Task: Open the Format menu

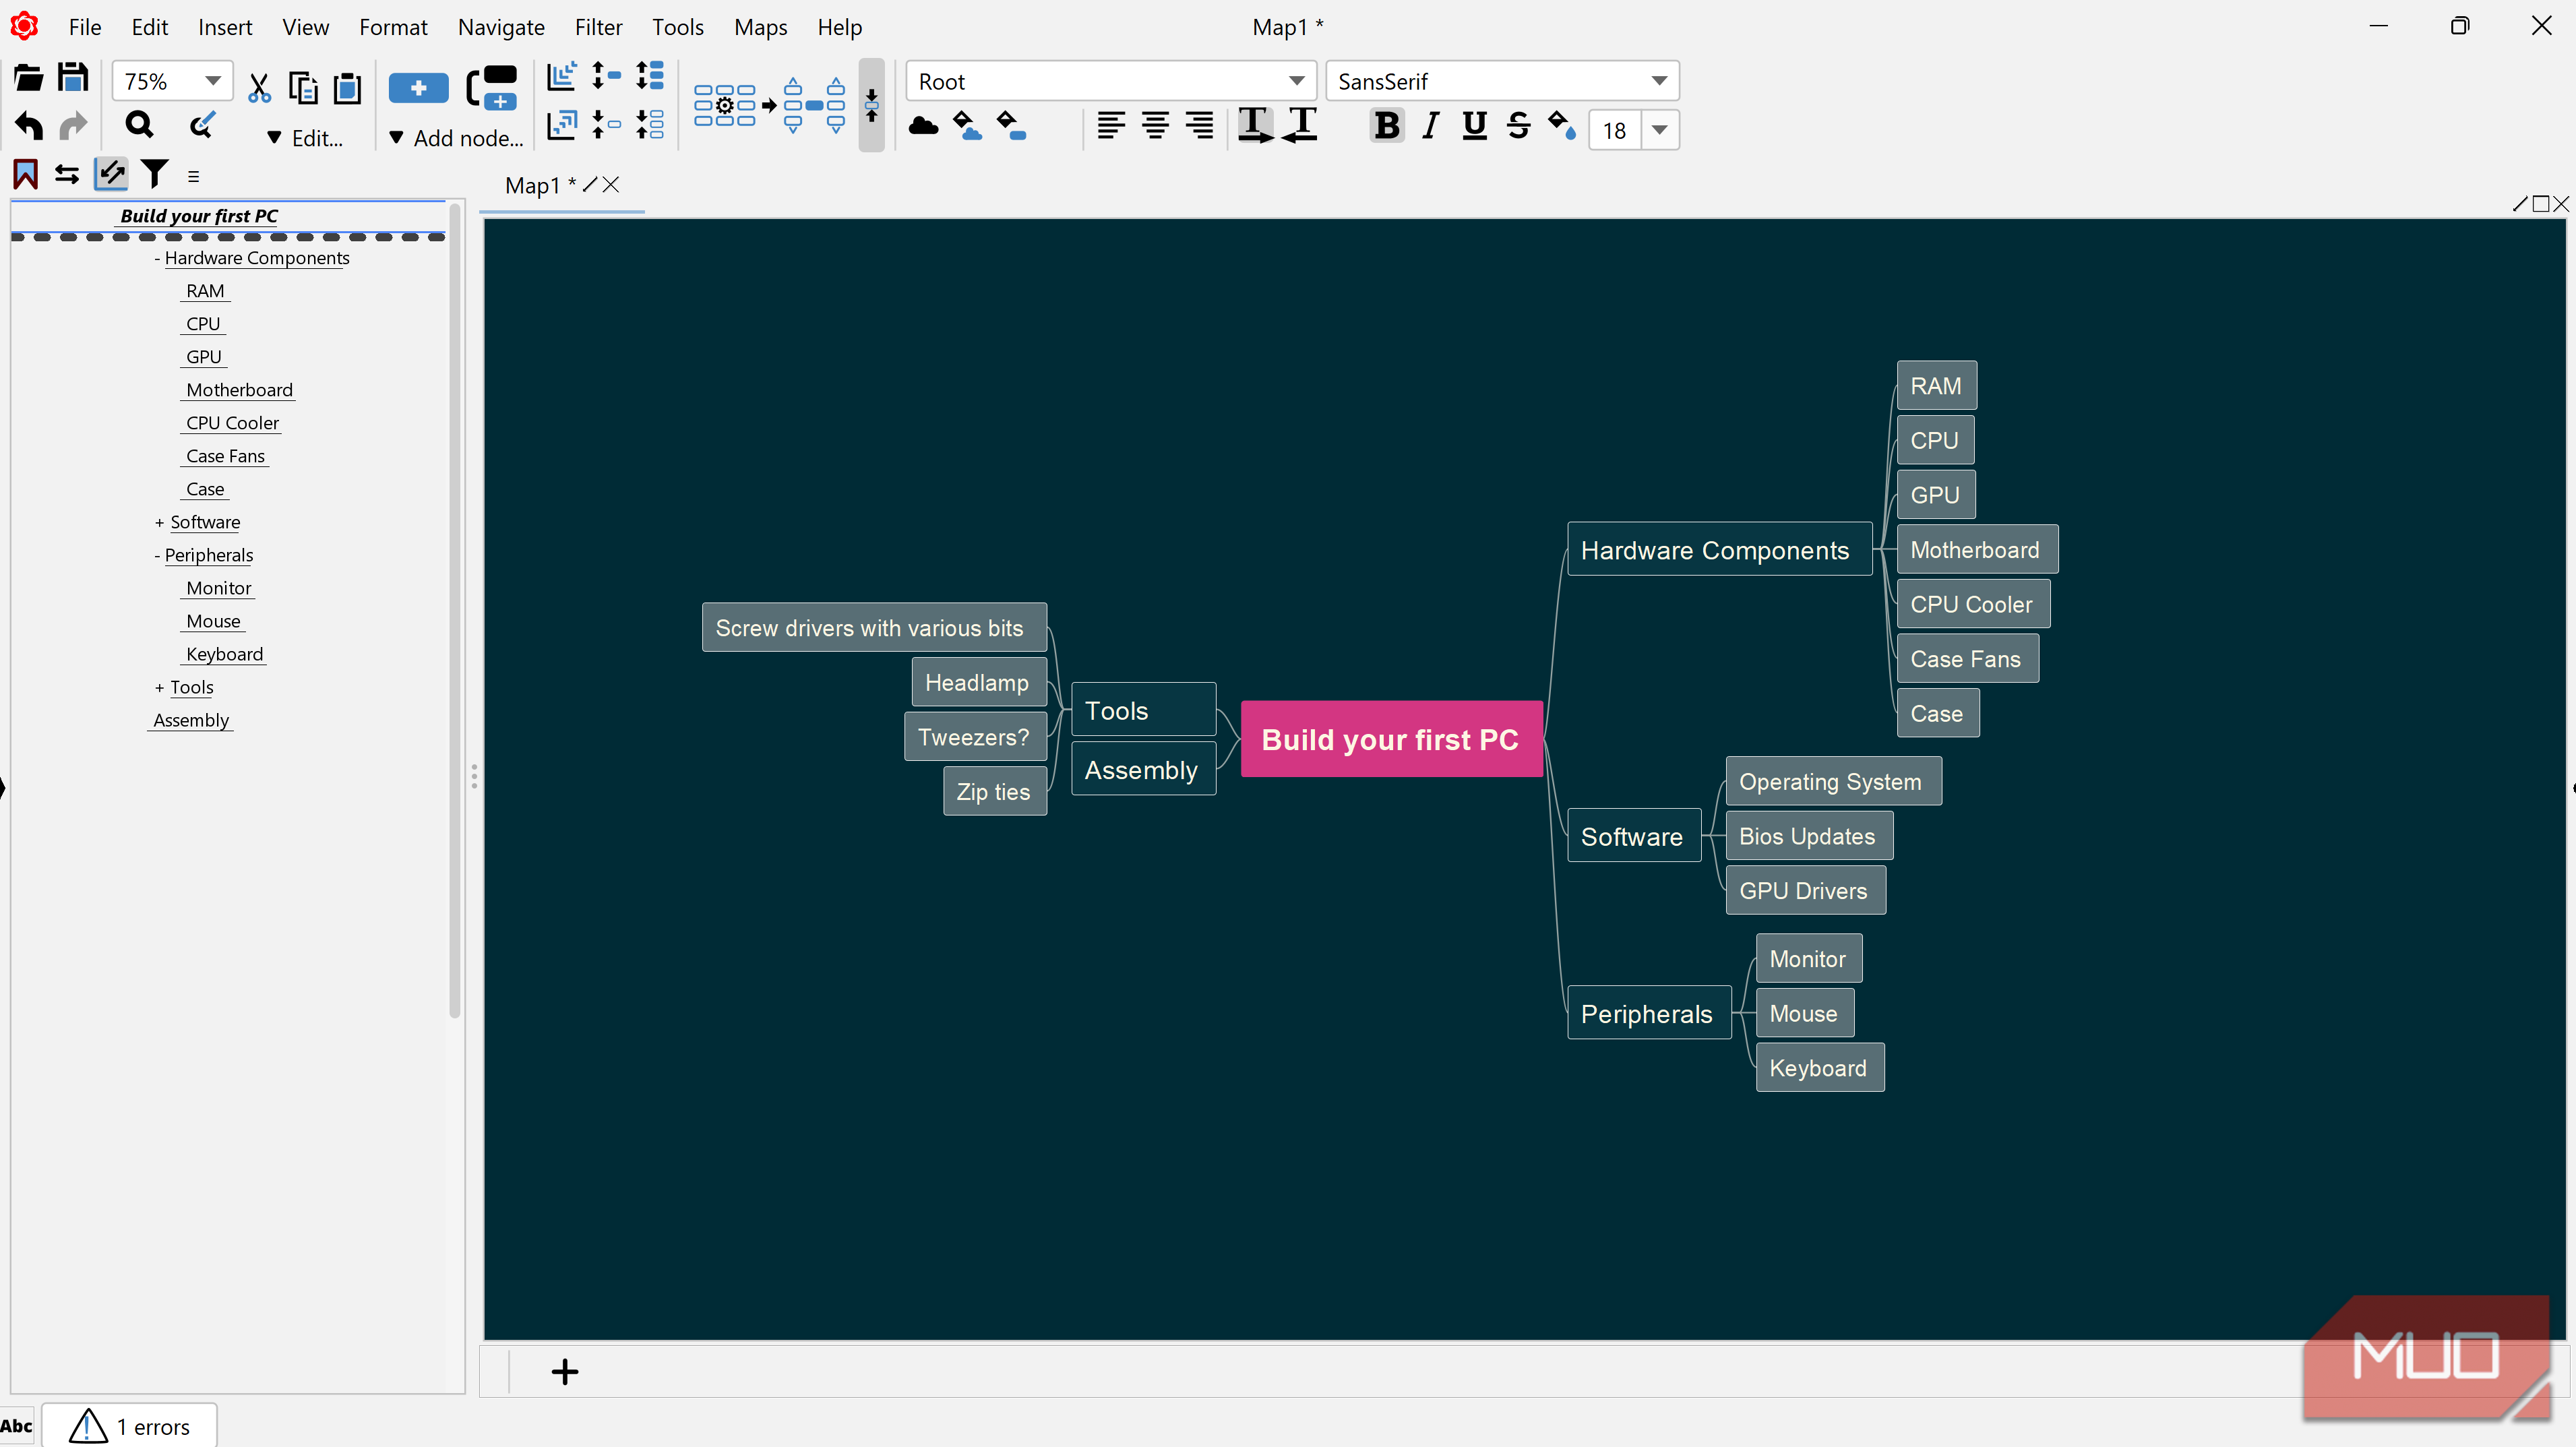Action: (393, 27)
